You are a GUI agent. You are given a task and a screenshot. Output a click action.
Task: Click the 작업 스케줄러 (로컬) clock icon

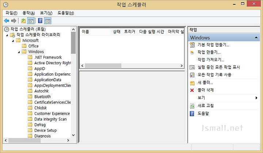click(6, 29)
